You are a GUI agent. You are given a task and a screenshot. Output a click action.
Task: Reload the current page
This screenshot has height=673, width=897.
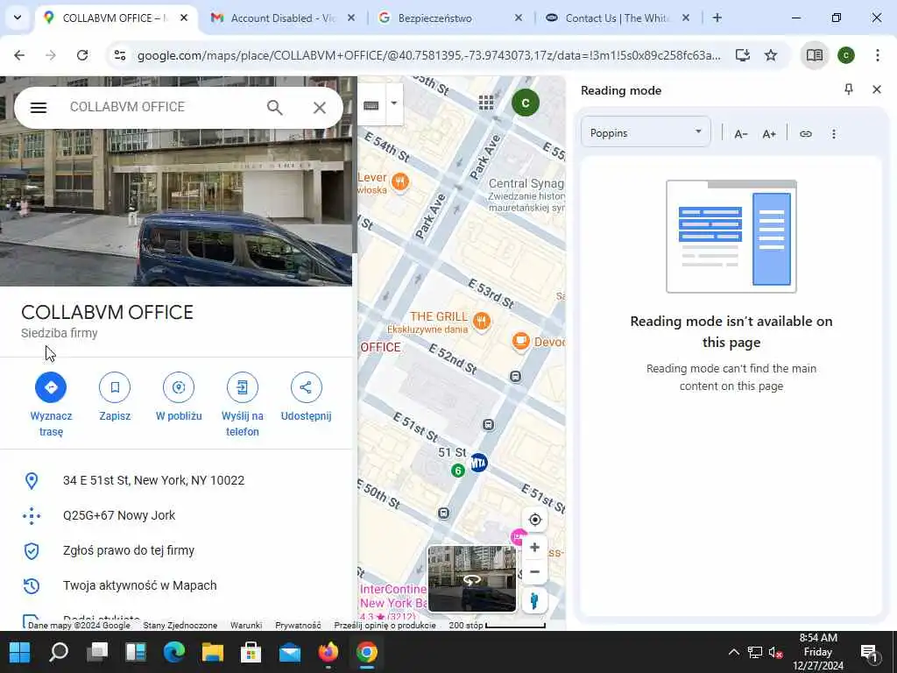tap(82, 55)
